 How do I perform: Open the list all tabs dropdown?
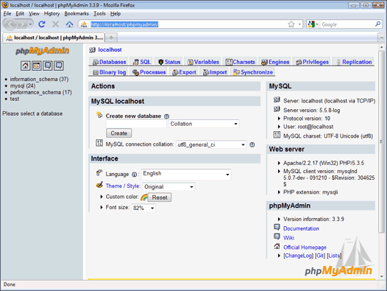coord(381,38)
